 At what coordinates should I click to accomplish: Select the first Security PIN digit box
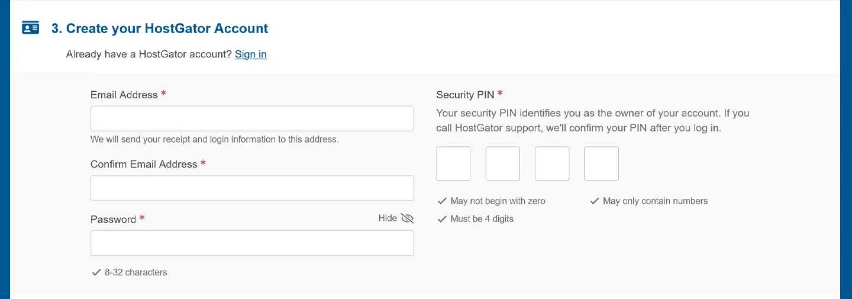pyautogui.click(x=453, y=163)
